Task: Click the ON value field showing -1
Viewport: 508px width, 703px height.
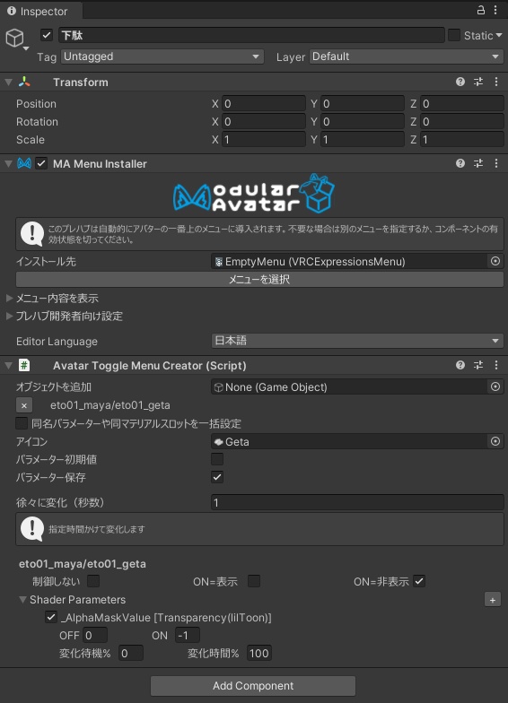Action: tap(188, 635)
